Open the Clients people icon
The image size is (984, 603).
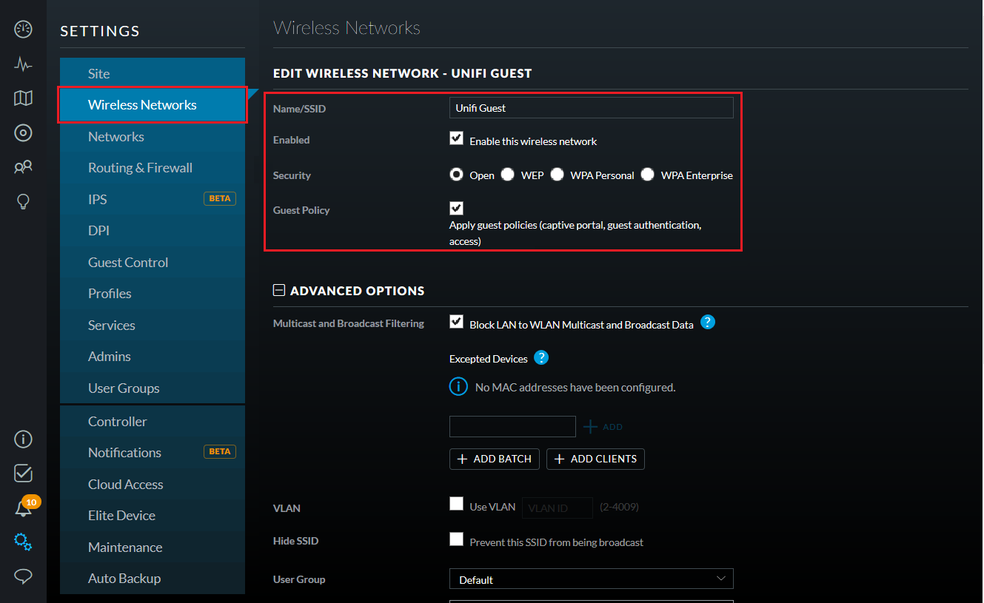click(23, 167)
